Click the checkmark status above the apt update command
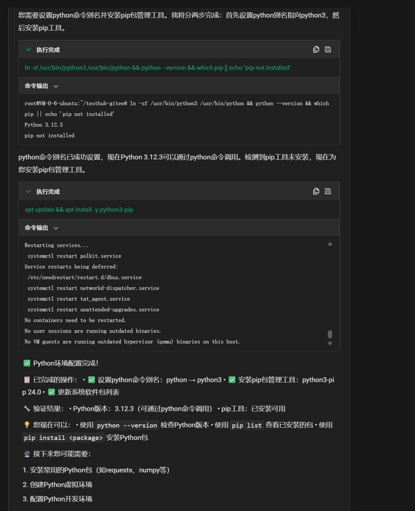 (28, 191)
